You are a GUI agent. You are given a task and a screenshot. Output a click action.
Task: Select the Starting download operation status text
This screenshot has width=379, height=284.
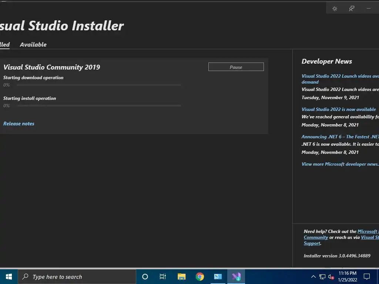pyautogui.click(x=33, y=78)
